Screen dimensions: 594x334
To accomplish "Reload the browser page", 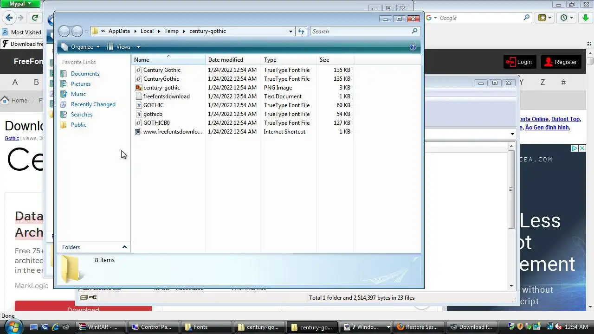I will 35,18.
